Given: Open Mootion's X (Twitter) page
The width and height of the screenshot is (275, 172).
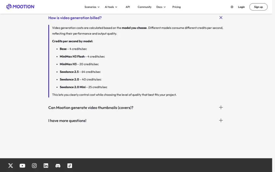Looking at the screenshot, I should pyautogui.click(x=10, y=166).
